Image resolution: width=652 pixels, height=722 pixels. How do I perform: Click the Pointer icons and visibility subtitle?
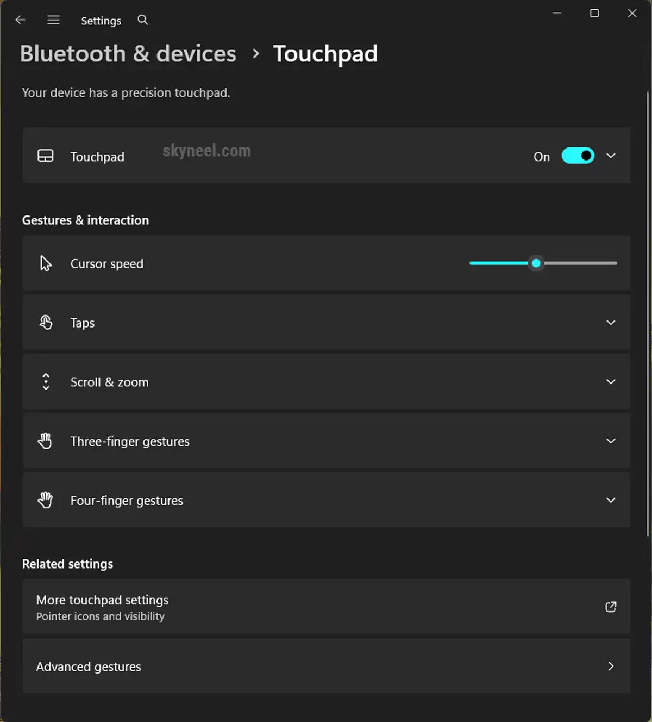point(101,616)
